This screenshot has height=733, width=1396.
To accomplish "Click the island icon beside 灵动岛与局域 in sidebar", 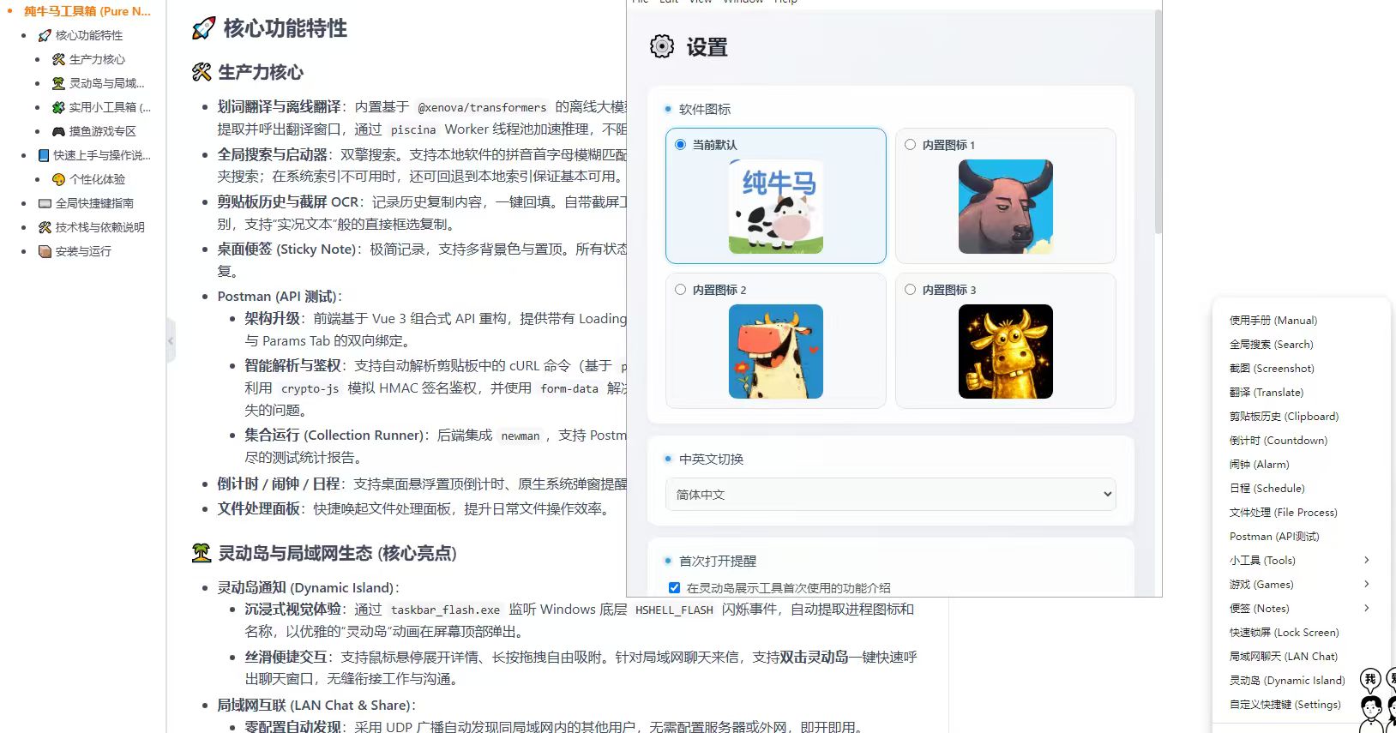I will click(x=59, y=83).
